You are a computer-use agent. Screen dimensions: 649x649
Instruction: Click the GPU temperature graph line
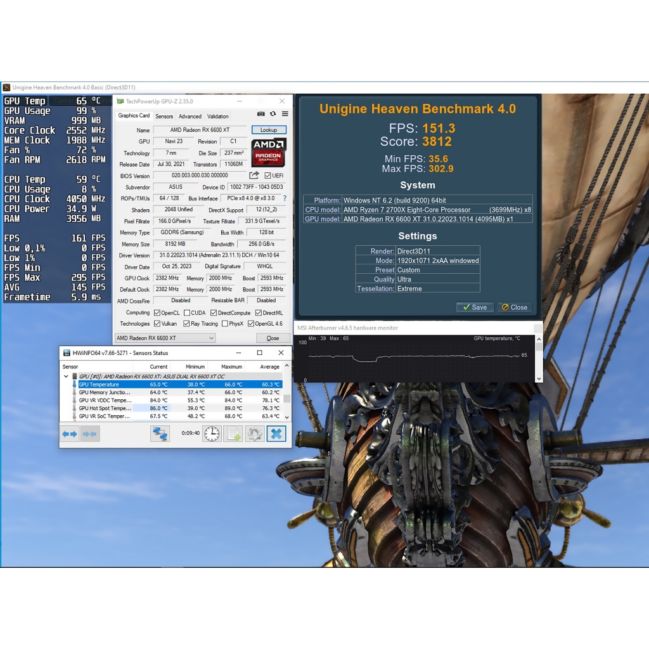coord(414,357)
